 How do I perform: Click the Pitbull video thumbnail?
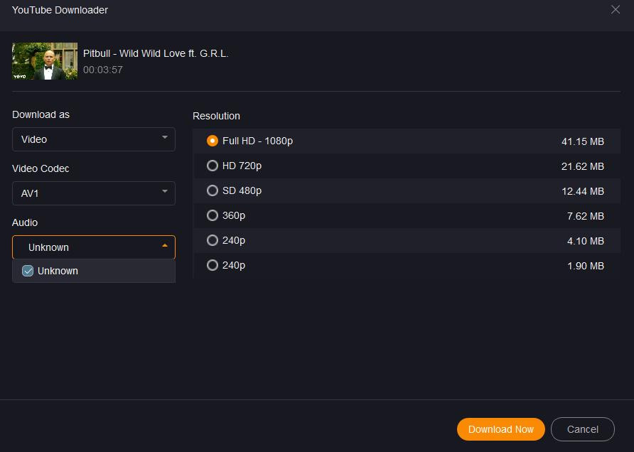click(x=45, y=61)
